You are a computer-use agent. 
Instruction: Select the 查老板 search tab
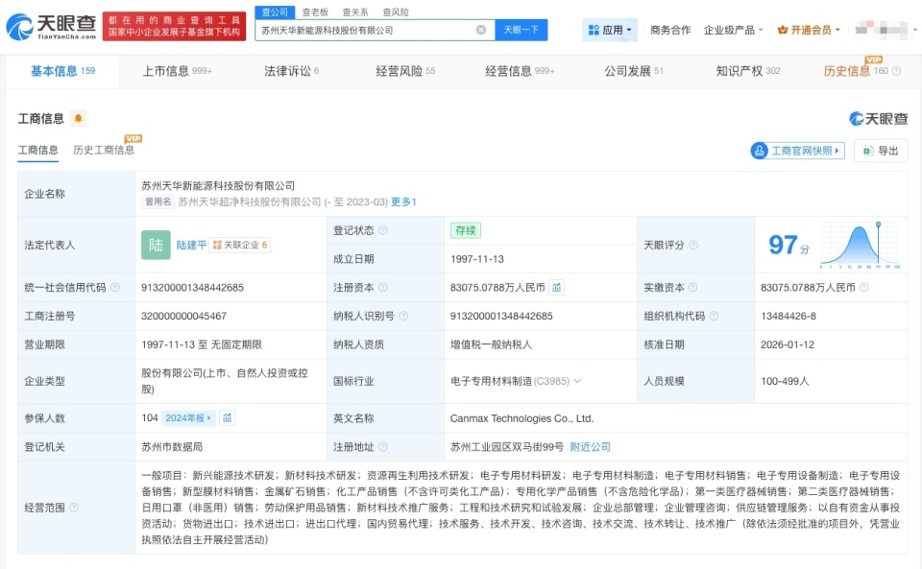(315, 12)
